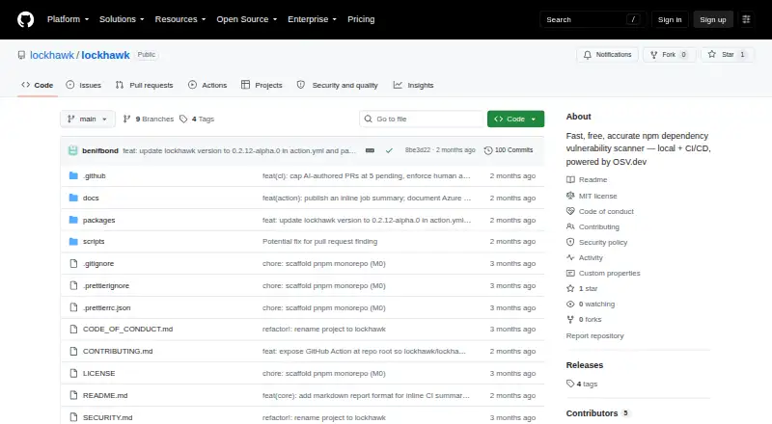
Task: Click the Go to file input
Action: point(422,119)
